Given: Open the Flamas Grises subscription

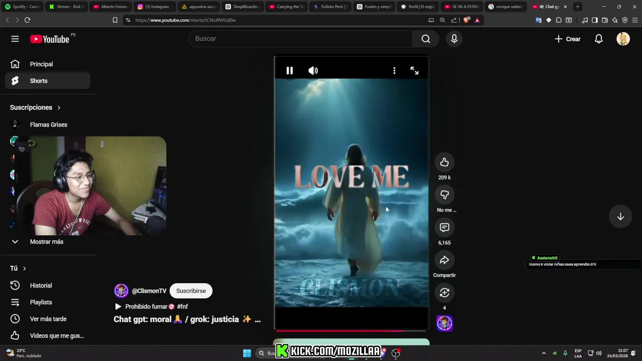Looking at the screenshot, I should [48, 124].
